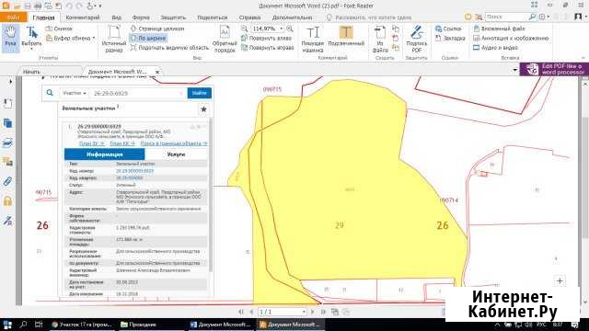Screen dimensions: 589x331
Task: Click the Reflow (reverse order) icon
Action: point(225,33)
